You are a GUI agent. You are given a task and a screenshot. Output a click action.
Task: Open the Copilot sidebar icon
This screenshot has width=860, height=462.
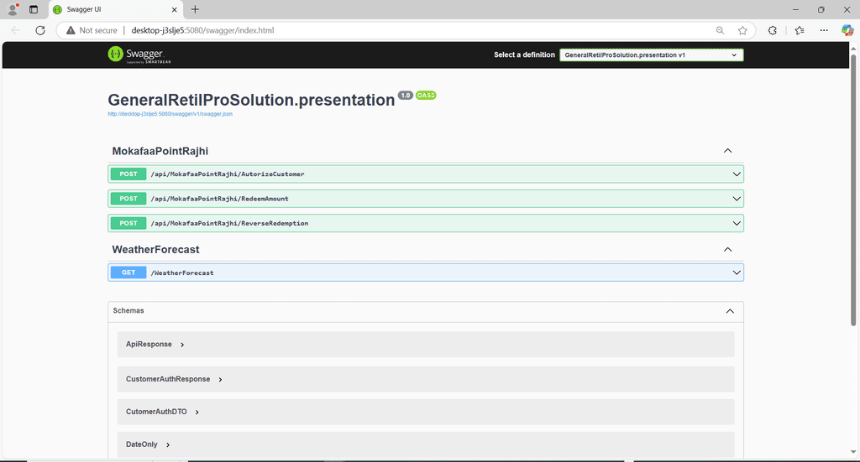847,30
